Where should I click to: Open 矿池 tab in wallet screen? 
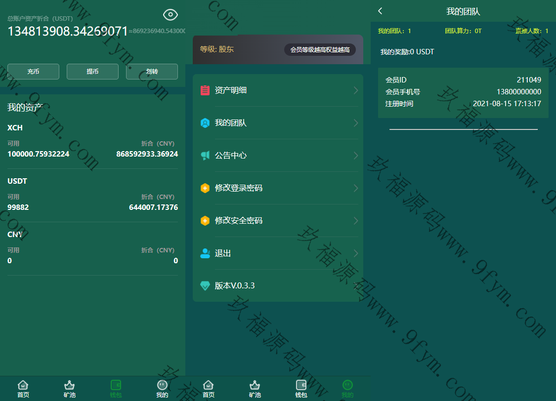70,389
